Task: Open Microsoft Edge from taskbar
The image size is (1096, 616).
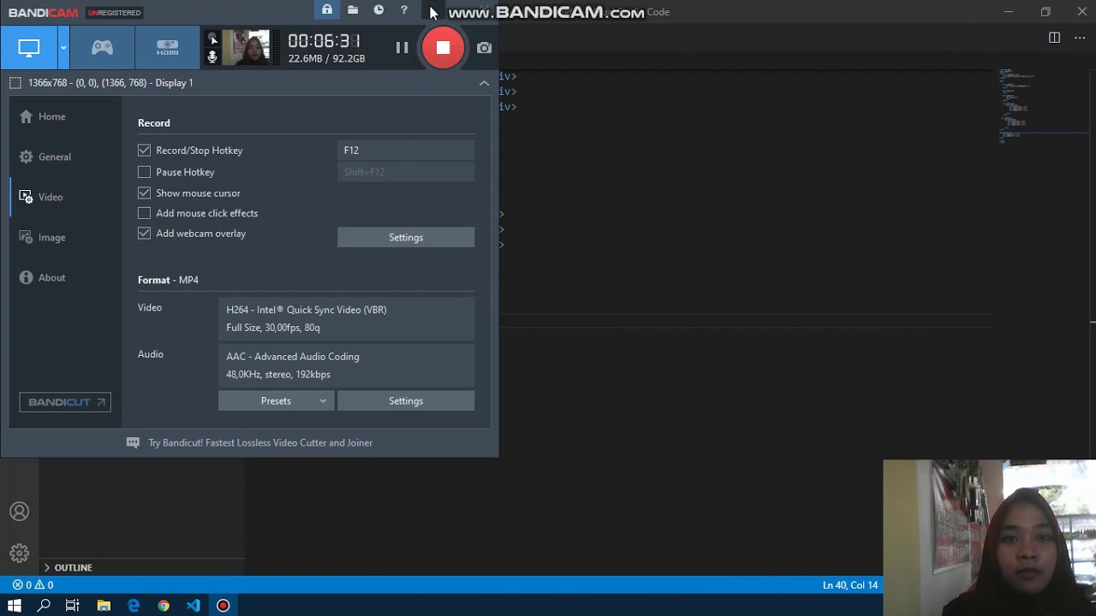Action: 134,606
